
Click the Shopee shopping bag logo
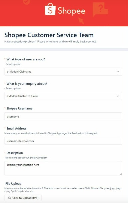coord(50,9)
